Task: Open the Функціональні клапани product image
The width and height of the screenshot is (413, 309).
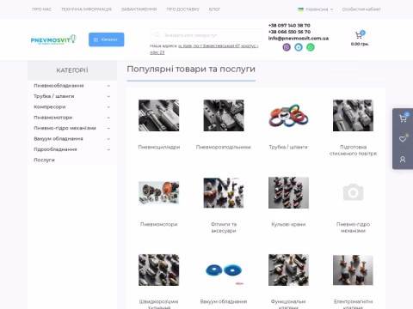Action: (288, 270)
